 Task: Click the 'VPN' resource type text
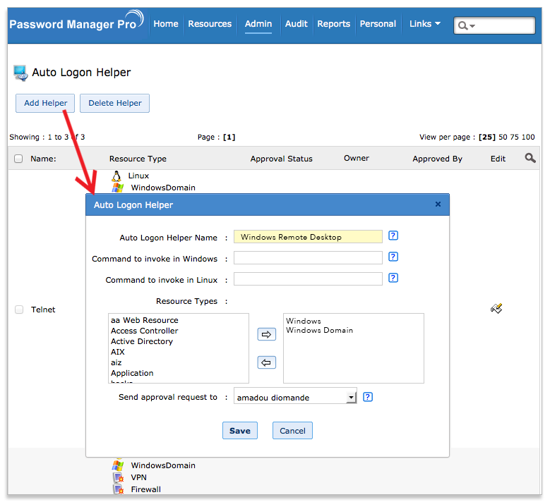click(138, 477)
